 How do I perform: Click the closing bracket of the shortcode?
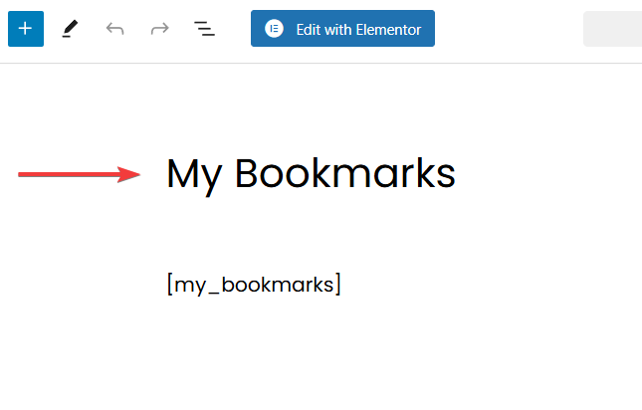click(337, 285)
